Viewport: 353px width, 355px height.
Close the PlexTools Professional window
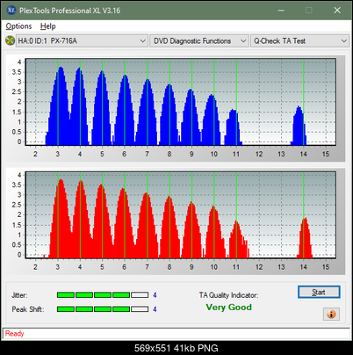pos(337,11)
